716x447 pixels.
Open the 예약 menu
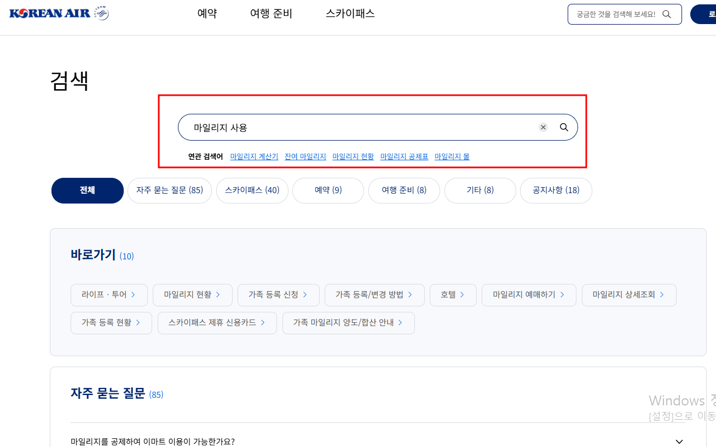click(207, 14)
